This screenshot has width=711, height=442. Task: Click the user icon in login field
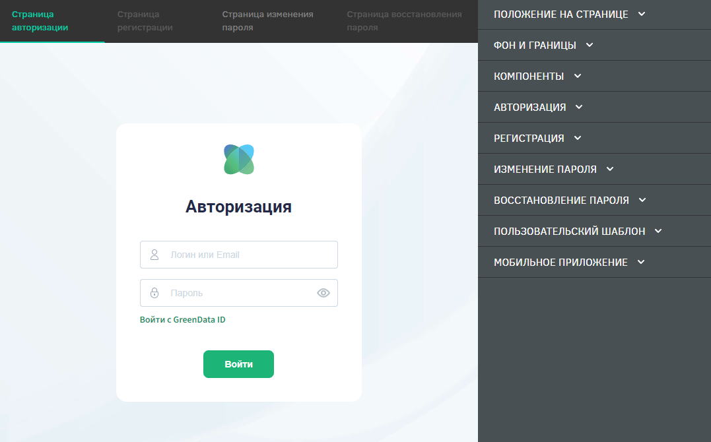pyautogui.click(x=154, y=255)
